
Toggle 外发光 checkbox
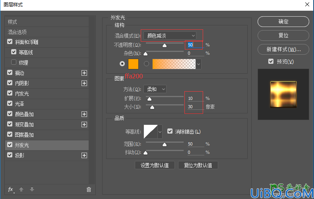(x=10, y=145)
